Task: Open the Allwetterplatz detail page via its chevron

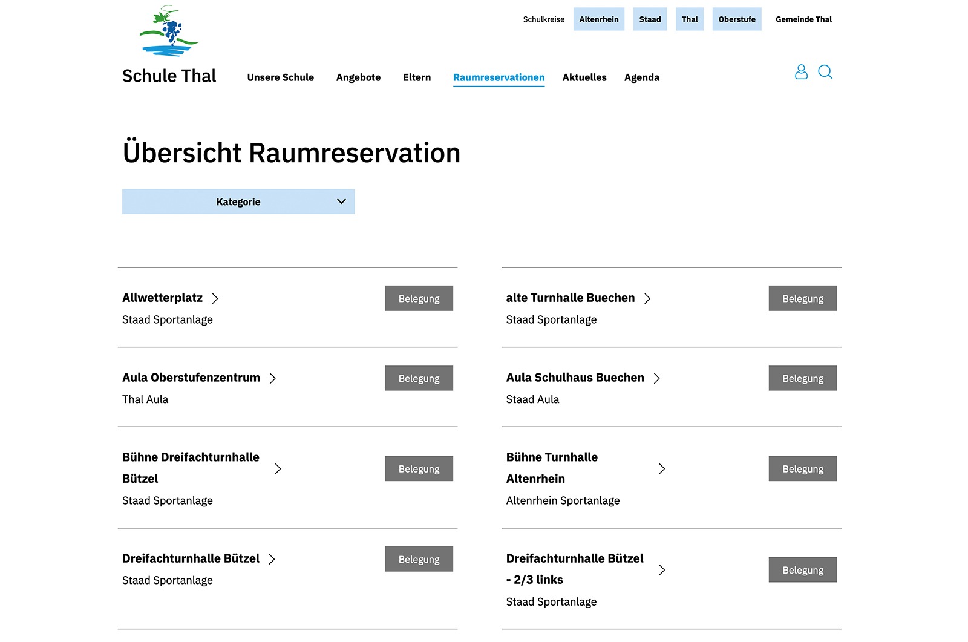Action: point(215,298)
